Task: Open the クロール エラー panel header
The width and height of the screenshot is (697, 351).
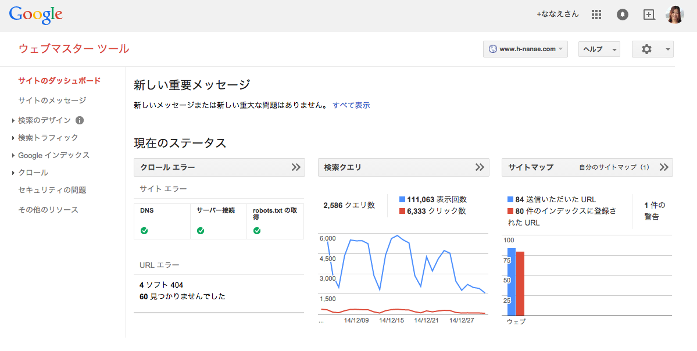Action: (219, 167)
